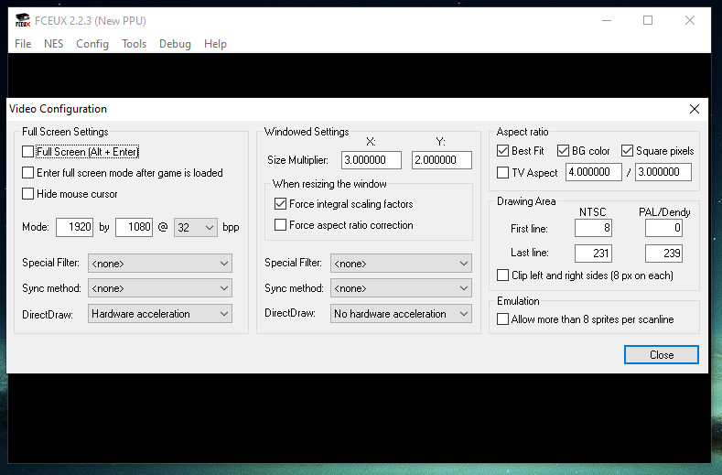
Task: Click the NTSC first line field
Action: 593,228
